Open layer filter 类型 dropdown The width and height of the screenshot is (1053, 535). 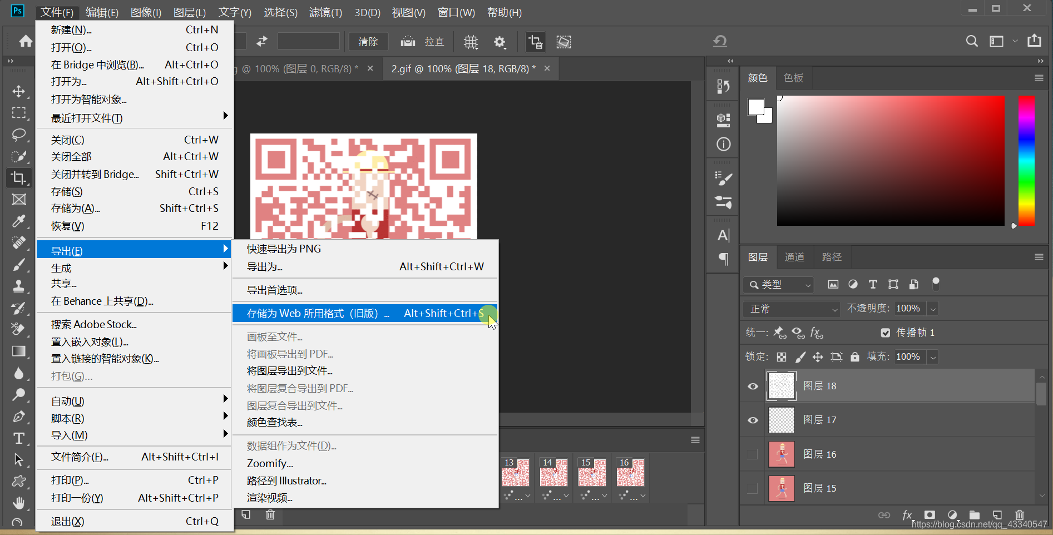pos(778,285)
